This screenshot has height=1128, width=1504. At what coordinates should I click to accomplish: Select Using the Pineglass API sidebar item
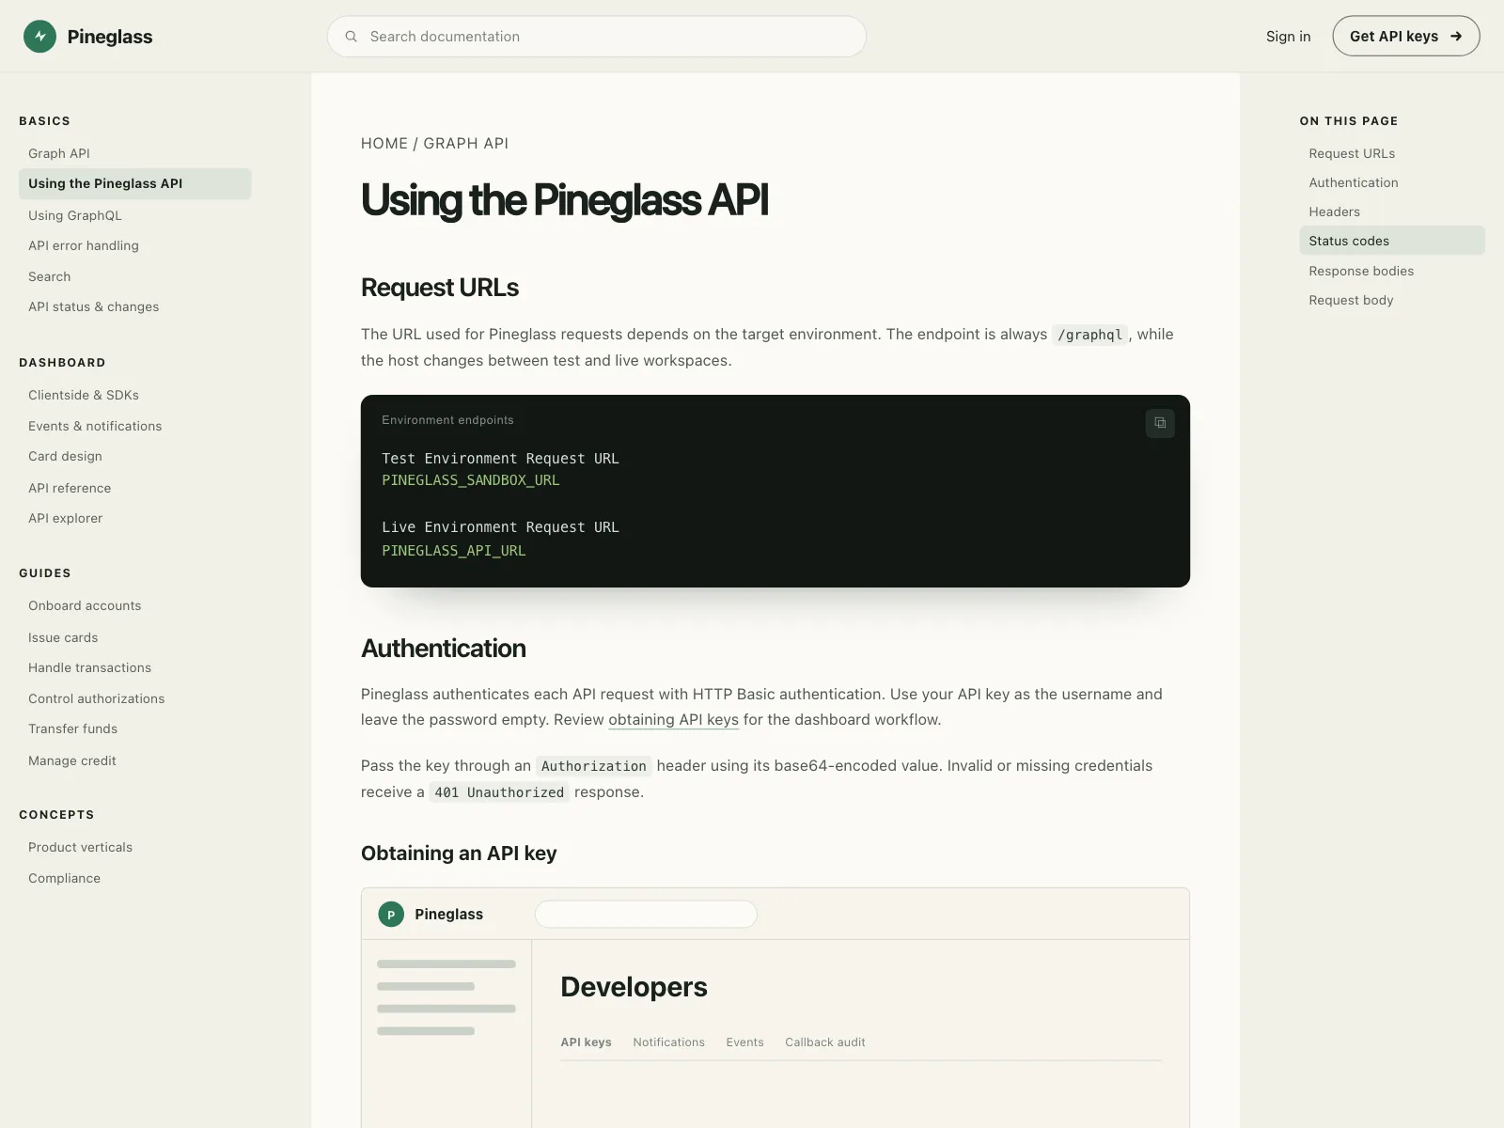(x=135, y=184)
